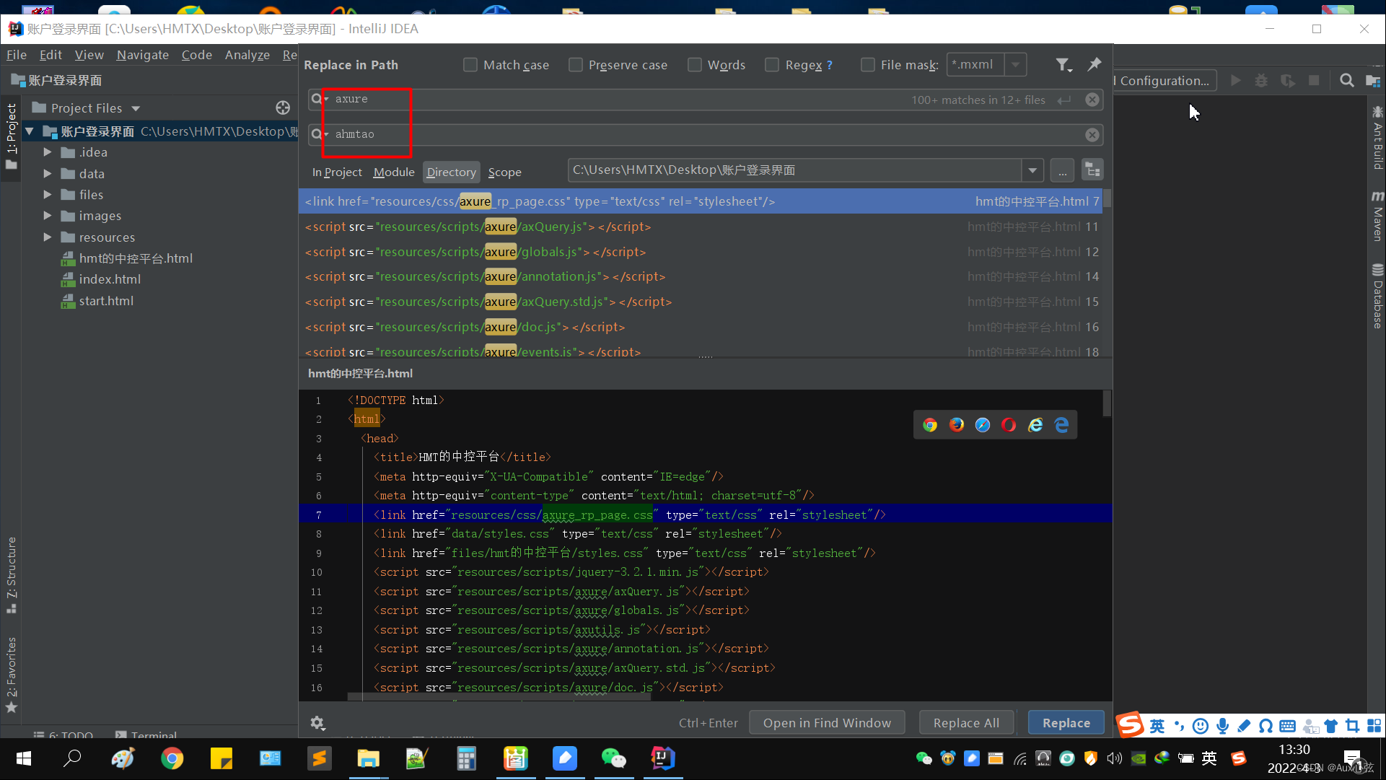Collapse the 账户登录界面 project root
This screenshot has height=780, width=1386.
click(x=30, y=131)
